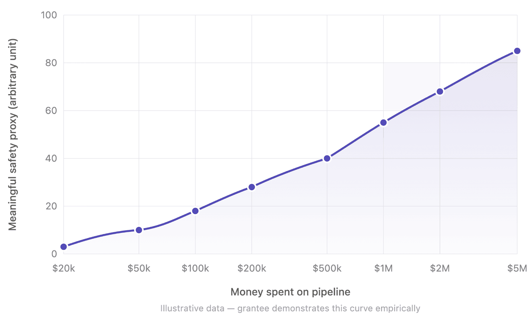The width and height of the screenshot is (532, 315).
Task: Click the data point at $2M
Action: (x=440, y=91)
